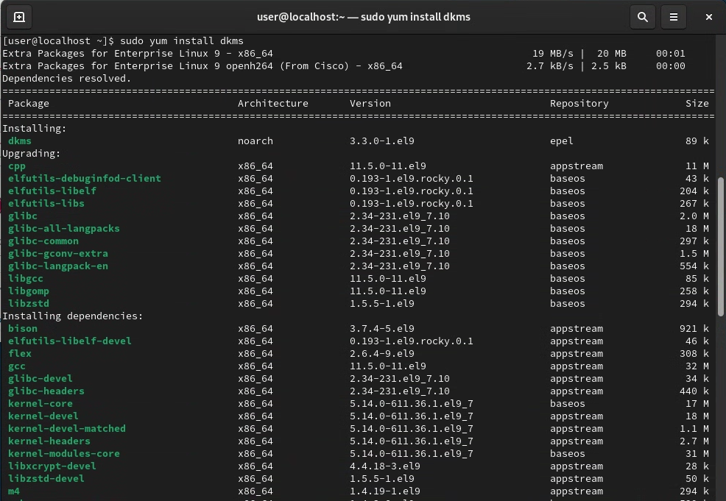Click the openh264 From Cisco repository line
Image resolution: width=726 pixels, height=501 pixels.
[202, 65]
